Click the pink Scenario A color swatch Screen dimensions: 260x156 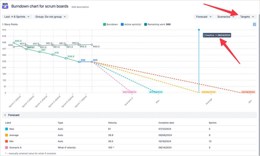click(6, 147)
